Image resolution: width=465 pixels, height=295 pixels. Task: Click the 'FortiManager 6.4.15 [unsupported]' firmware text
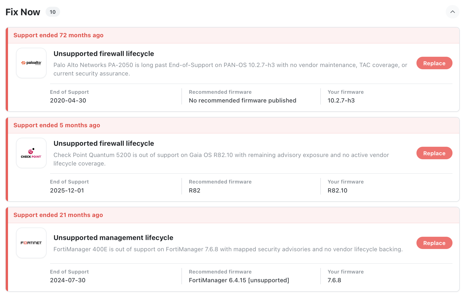tap(239, 280)
